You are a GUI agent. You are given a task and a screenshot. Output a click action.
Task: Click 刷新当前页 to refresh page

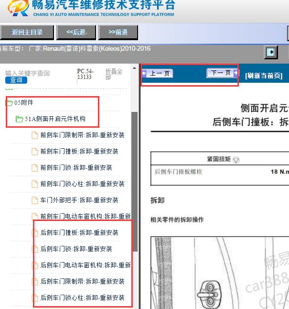[x=264, y=76]
